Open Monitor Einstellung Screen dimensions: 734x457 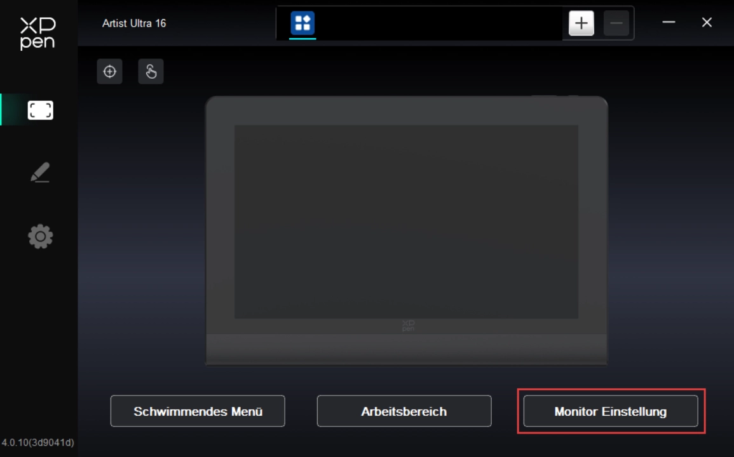click(610, 411)
